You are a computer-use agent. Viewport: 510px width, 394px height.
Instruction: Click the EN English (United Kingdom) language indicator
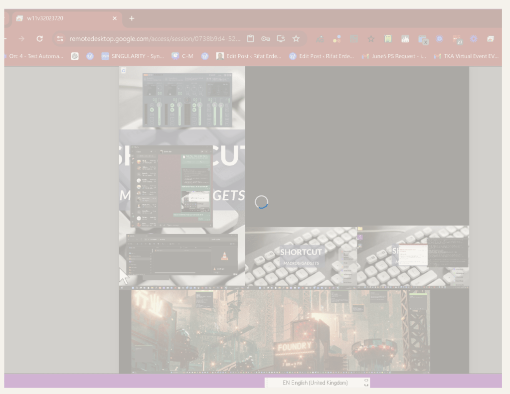click(x=315, y=383)
